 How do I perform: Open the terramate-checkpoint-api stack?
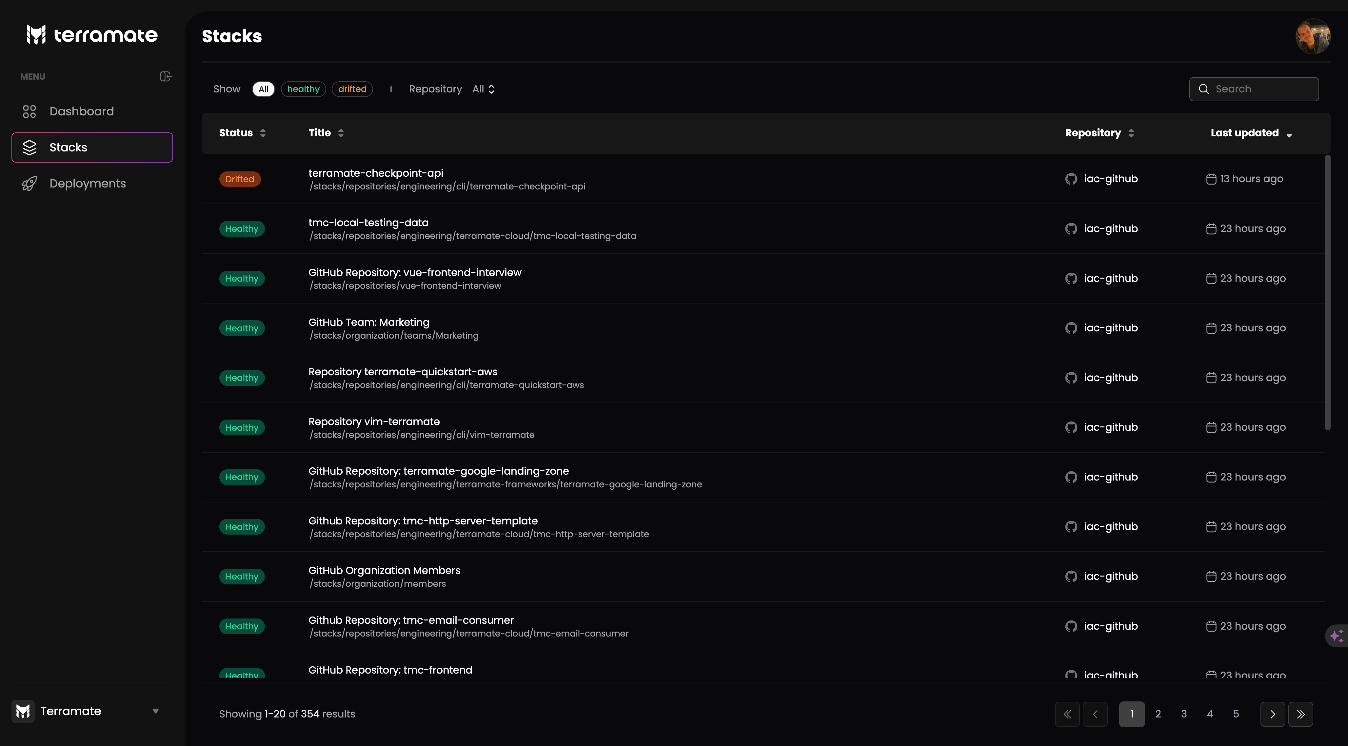point(376,173)
